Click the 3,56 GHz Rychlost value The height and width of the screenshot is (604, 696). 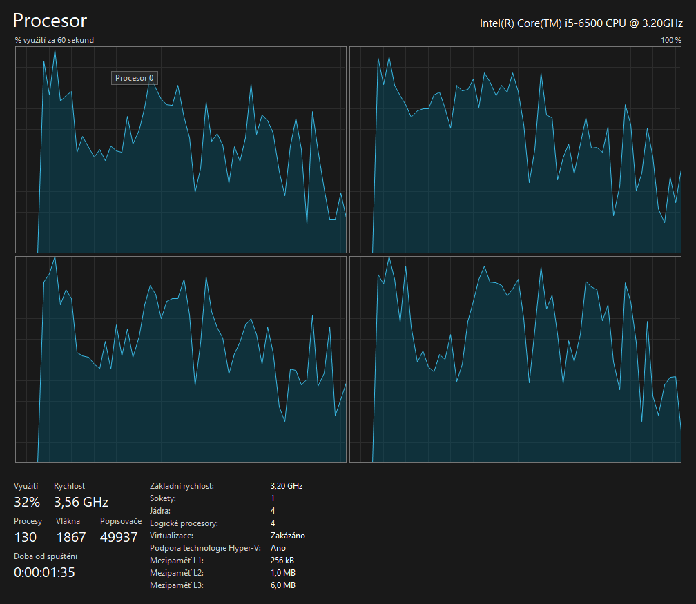tap(81, 502)
